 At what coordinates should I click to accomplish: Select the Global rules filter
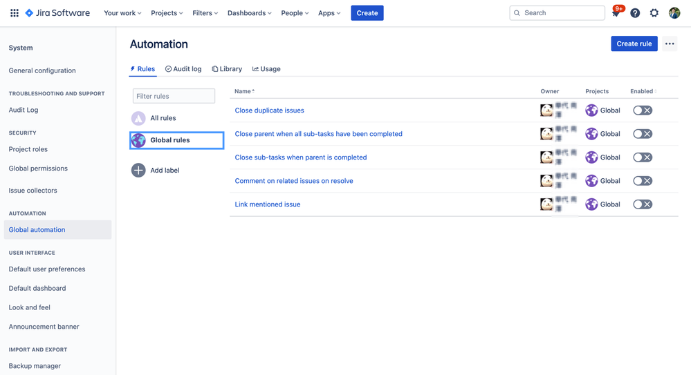coord(176,140)
